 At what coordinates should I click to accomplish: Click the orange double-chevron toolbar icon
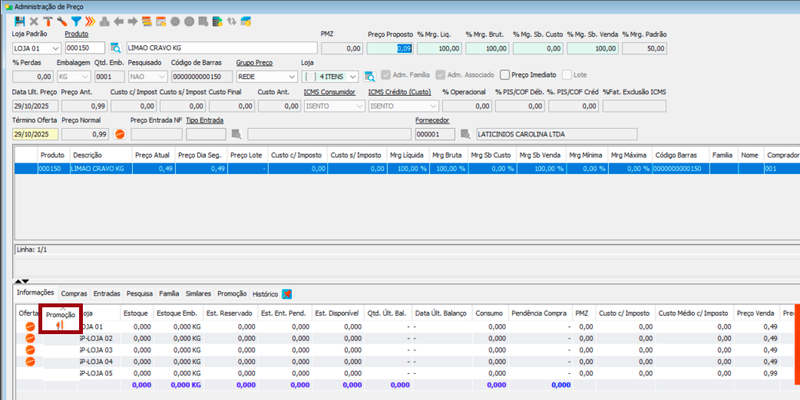pos(90,21)
